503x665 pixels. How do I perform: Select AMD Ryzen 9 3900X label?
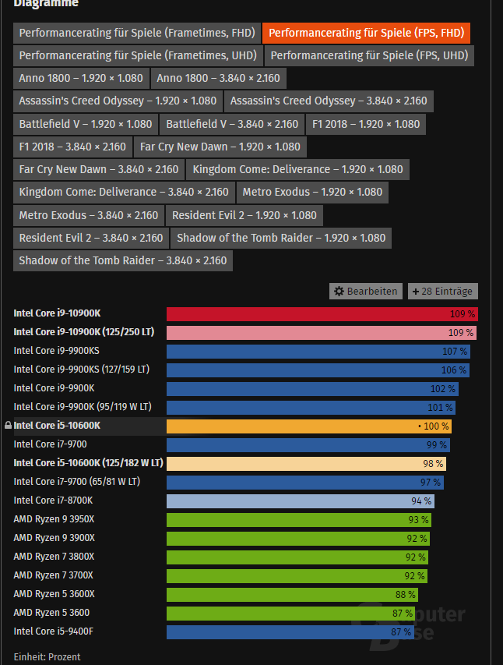click(55, 538)
